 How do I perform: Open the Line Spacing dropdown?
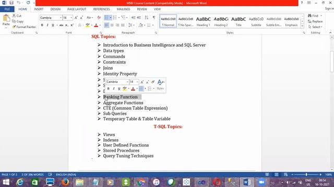131,25
